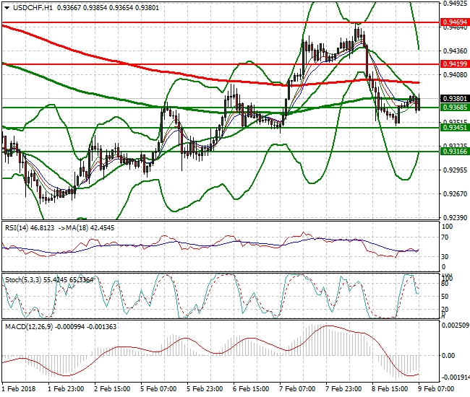Click the 0.94360 price axis value
This screenshot has height=397, width=470.
[x=455, y=51]
